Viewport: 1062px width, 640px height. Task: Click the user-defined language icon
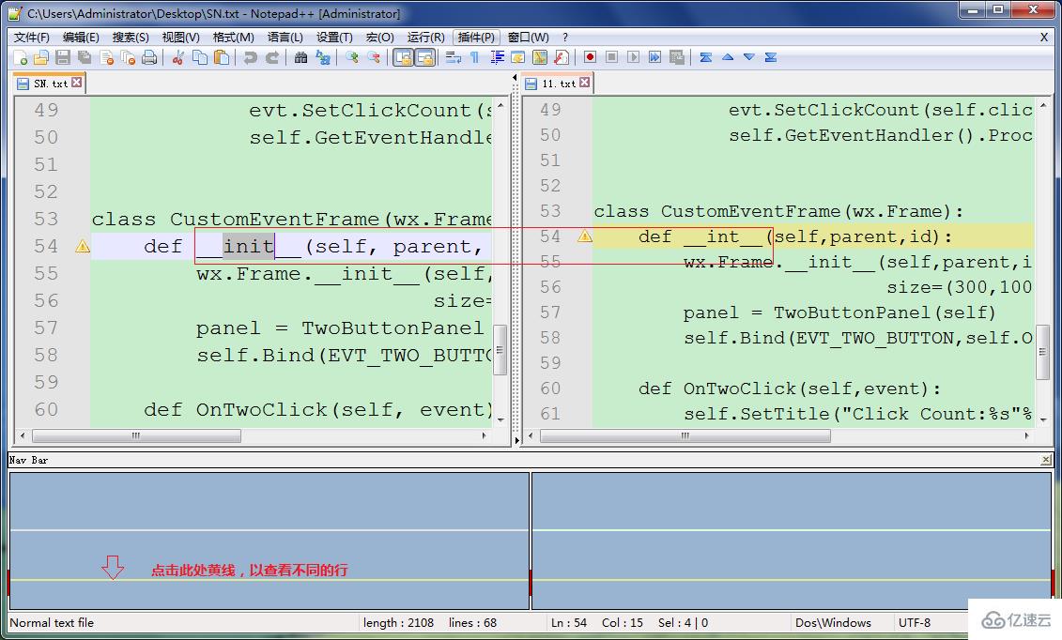518,57
